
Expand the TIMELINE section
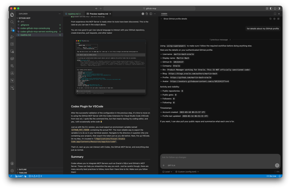coord(23,173)
